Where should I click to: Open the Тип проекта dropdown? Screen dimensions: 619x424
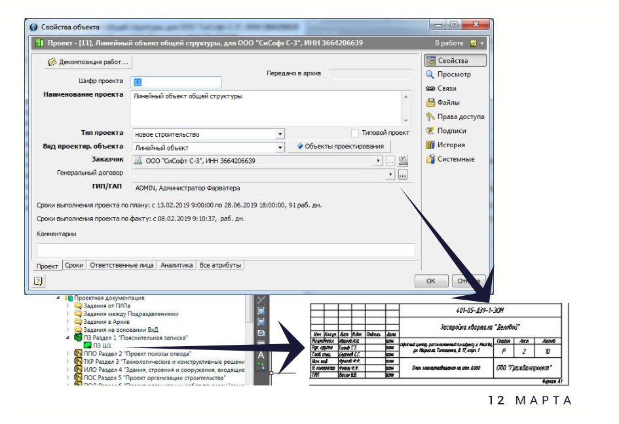[280, 134]
